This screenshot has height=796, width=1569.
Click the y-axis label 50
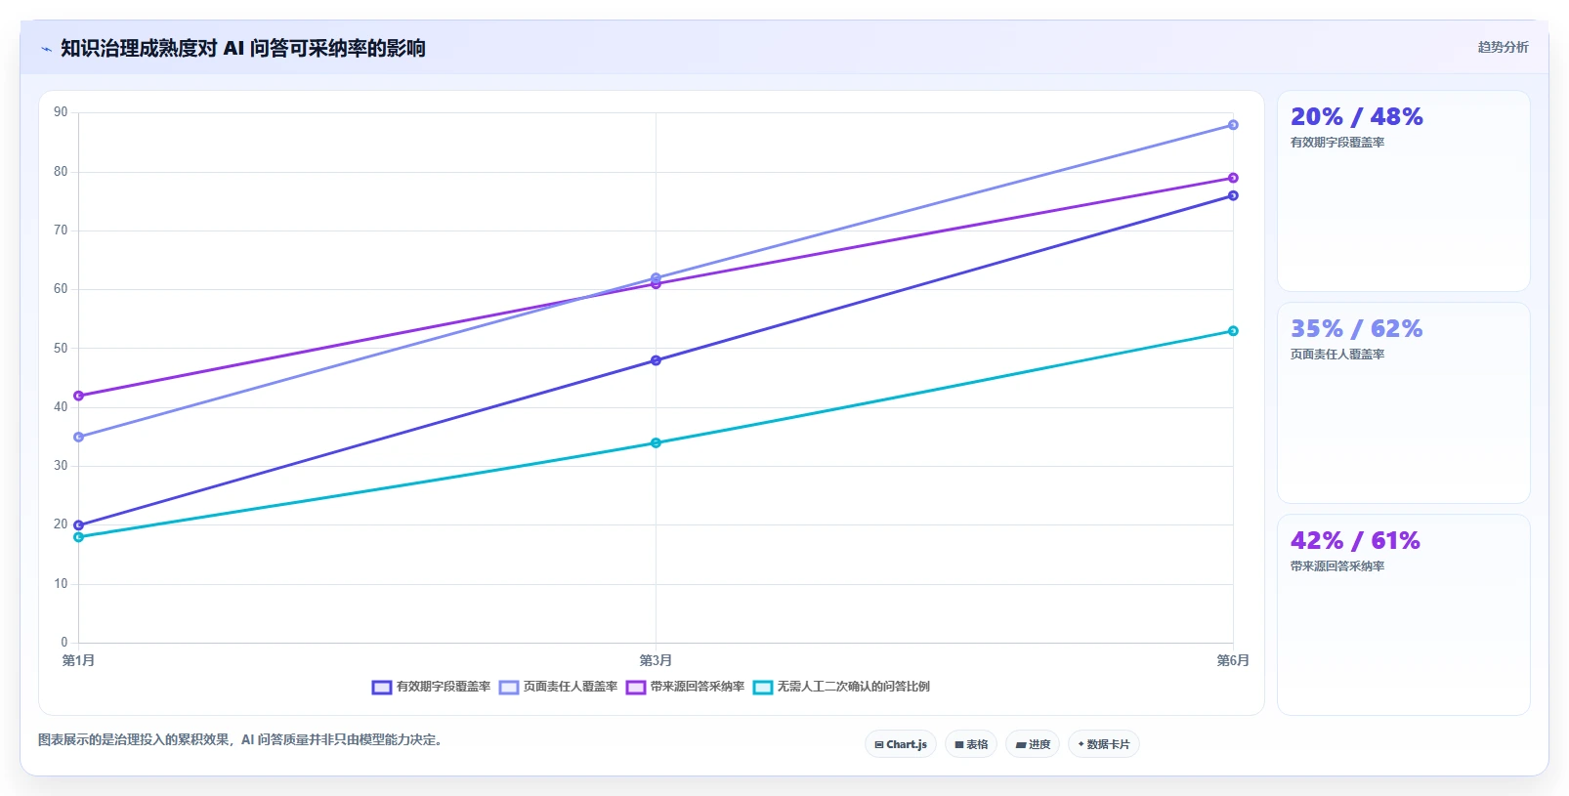click(x=61, y=349)
